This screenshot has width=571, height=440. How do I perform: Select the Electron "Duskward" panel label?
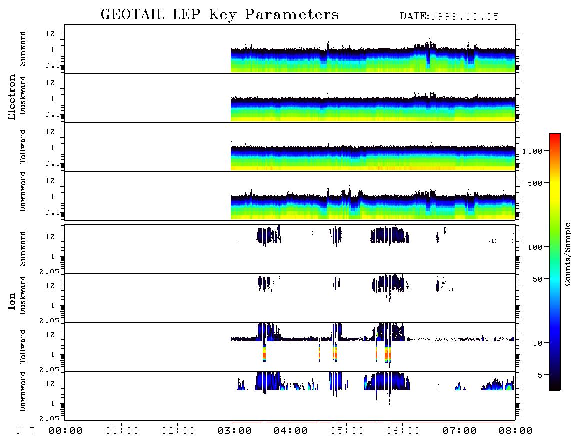(x=23, y=95)
